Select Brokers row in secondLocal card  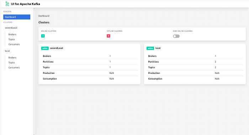pyautogui.click(x=89, y=56)
